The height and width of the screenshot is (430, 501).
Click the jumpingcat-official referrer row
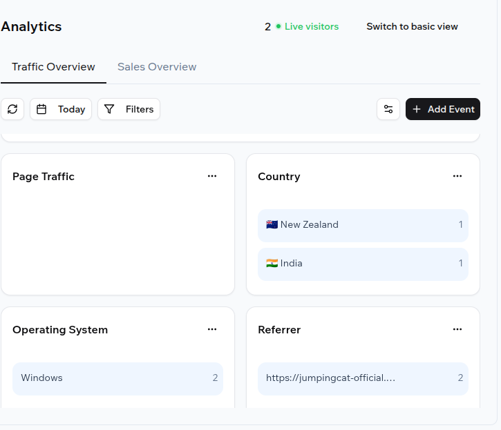(x=363, y=378)
